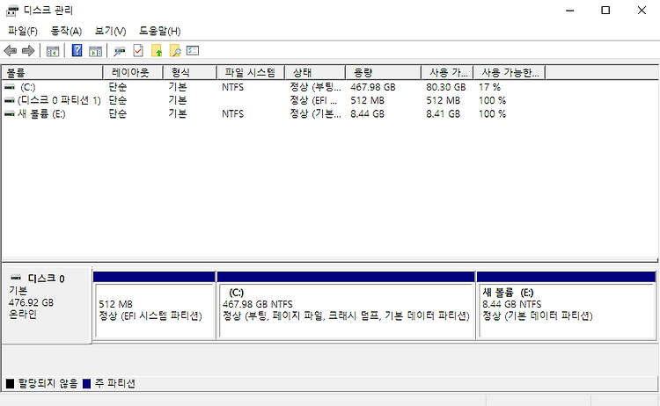
Task: Click the 8.44 GB capacity cell in list
Action: click(x=367, y=114)
